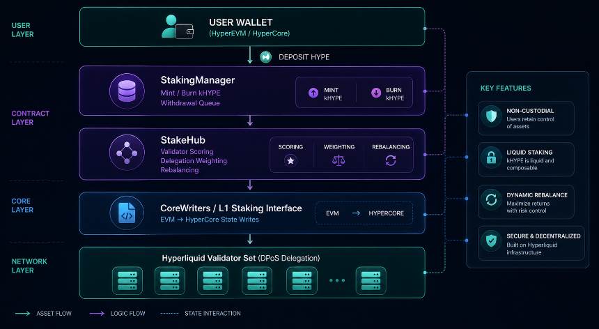
Task: Click the STATE INTERACTION legend label
Action: click(x=212, y=314)
